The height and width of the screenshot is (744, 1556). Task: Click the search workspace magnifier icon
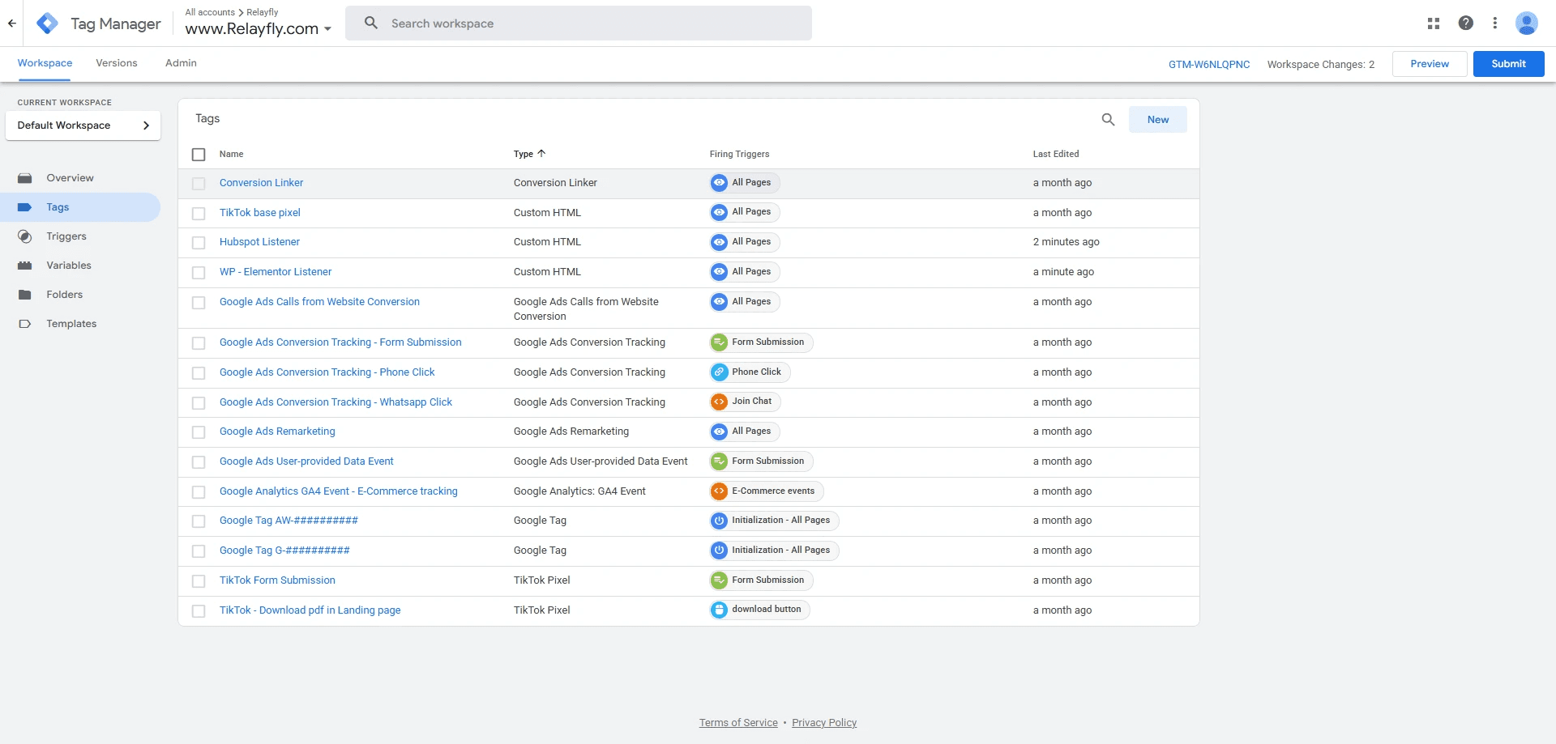tap(371, 23)
